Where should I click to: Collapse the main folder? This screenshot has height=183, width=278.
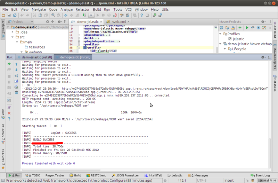[x=17, y=42]
